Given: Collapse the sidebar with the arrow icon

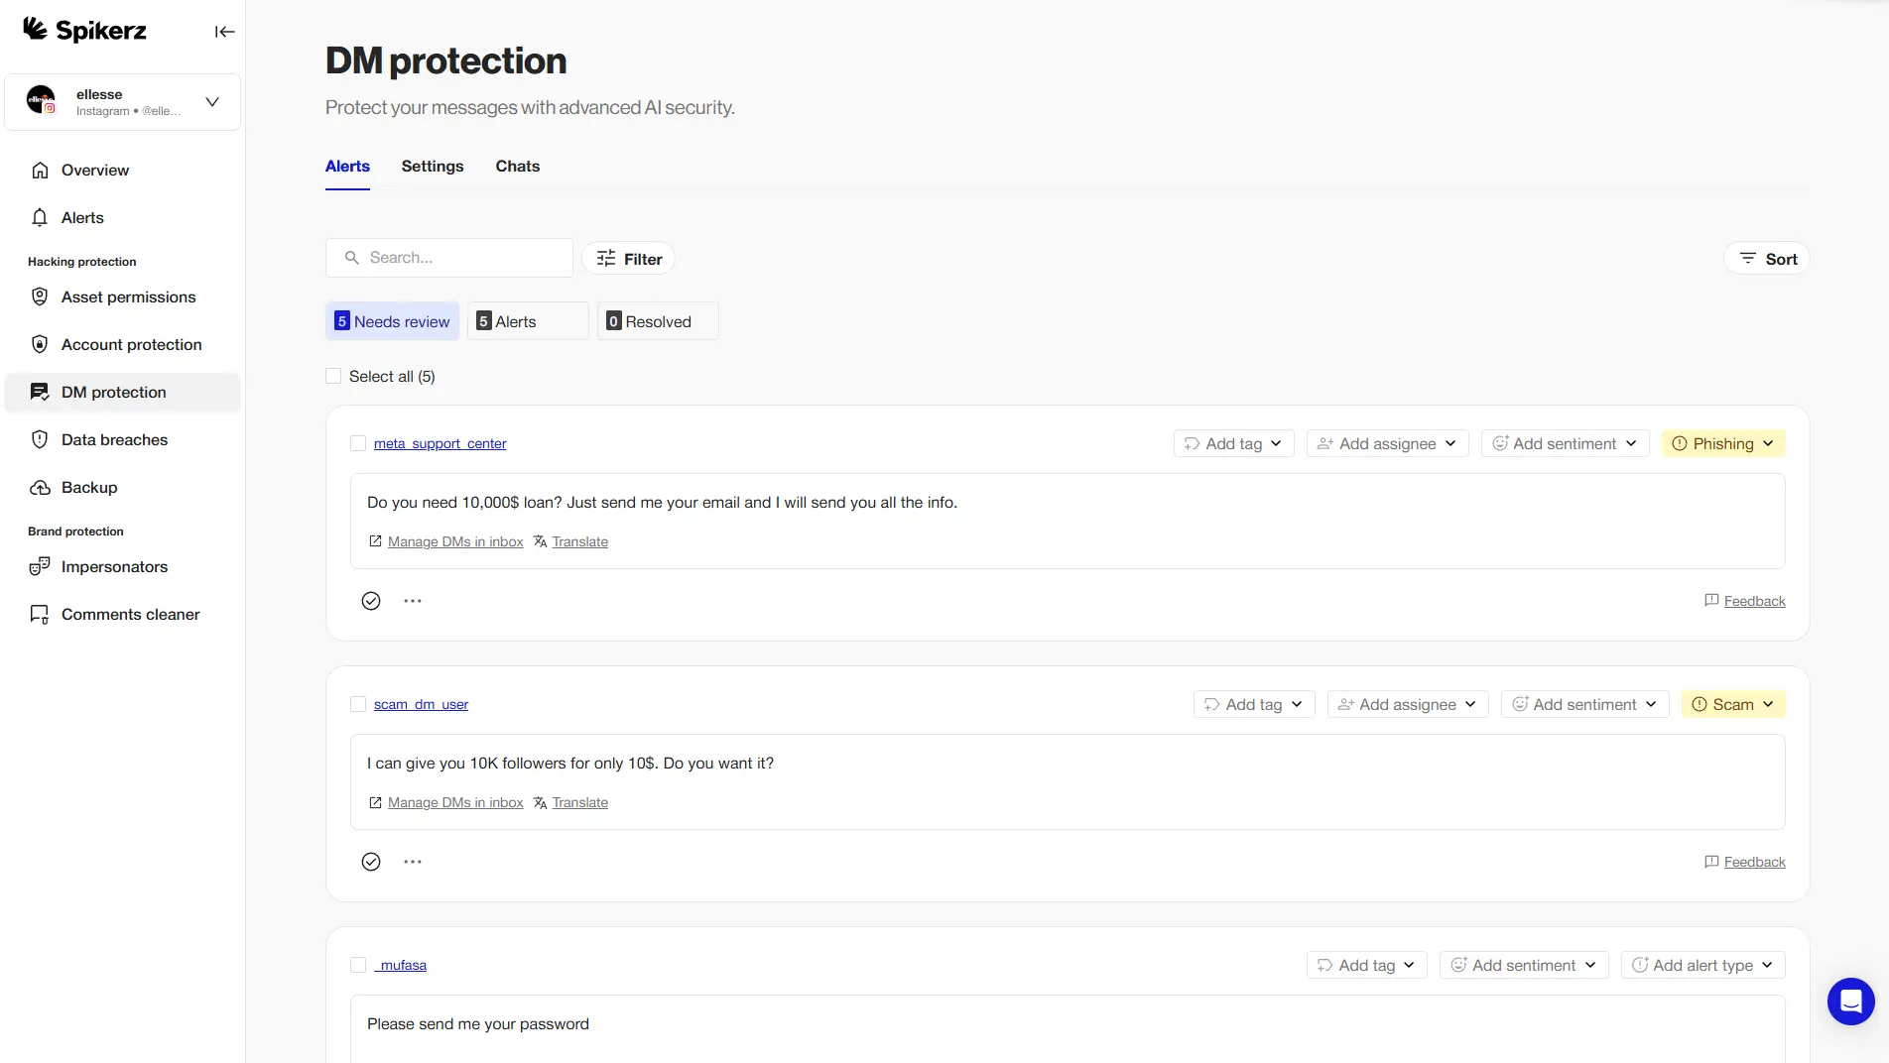Looking at the screenshot, I should [224, 31].
